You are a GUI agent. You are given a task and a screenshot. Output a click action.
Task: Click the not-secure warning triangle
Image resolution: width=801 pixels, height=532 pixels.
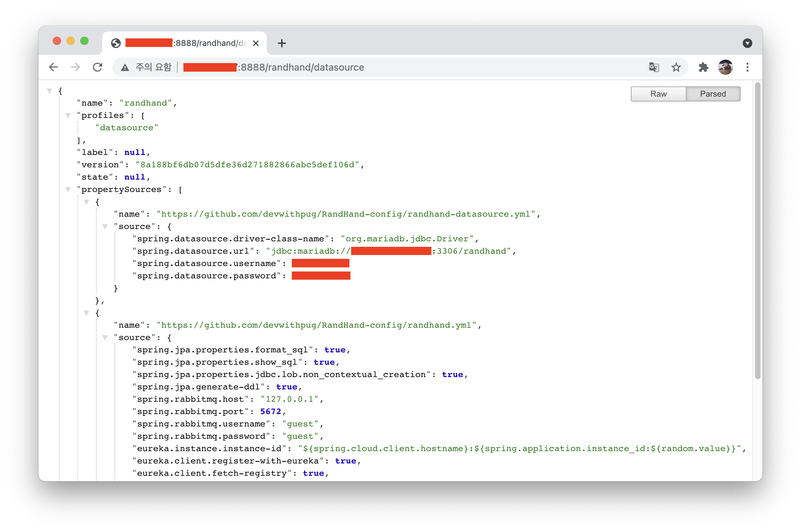(x=125, y=68)
